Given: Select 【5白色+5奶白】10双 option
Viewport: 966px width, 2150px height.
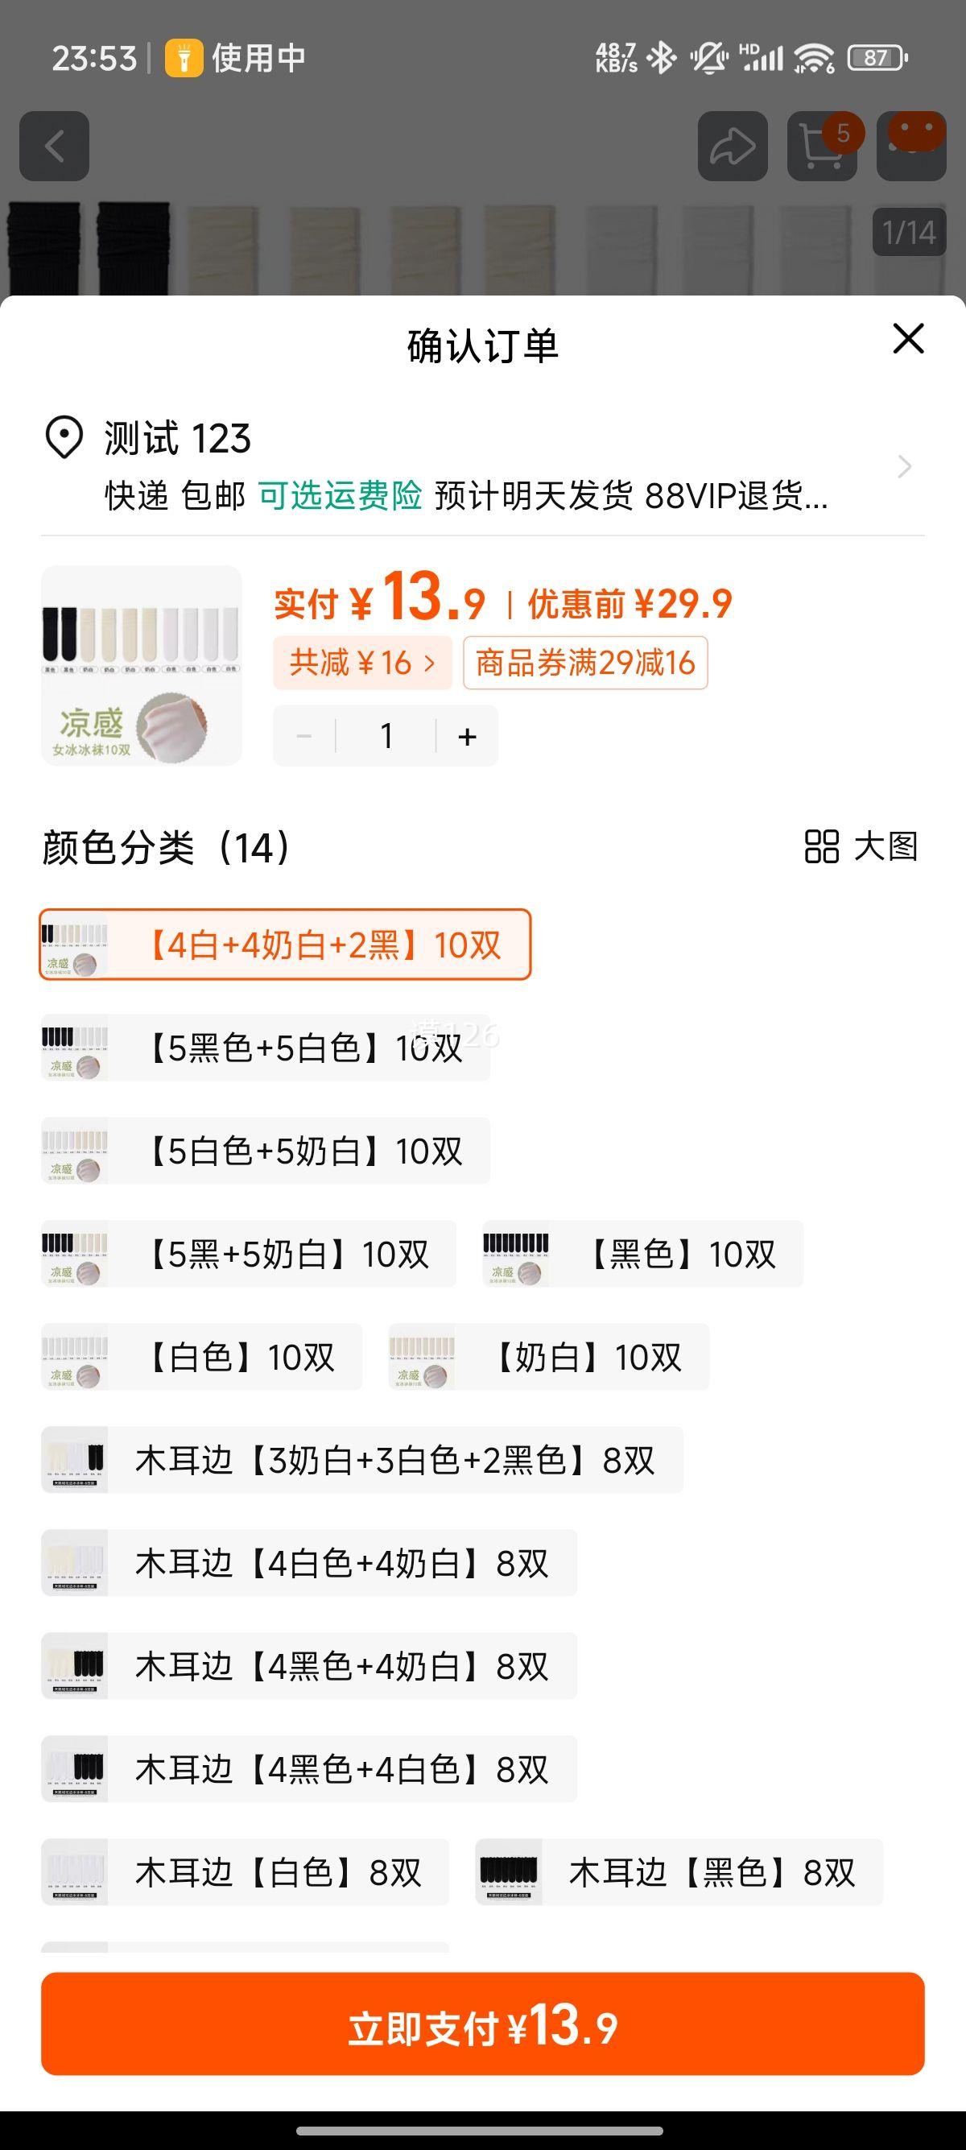Looking at the screenshot, I should (266, 1151).
